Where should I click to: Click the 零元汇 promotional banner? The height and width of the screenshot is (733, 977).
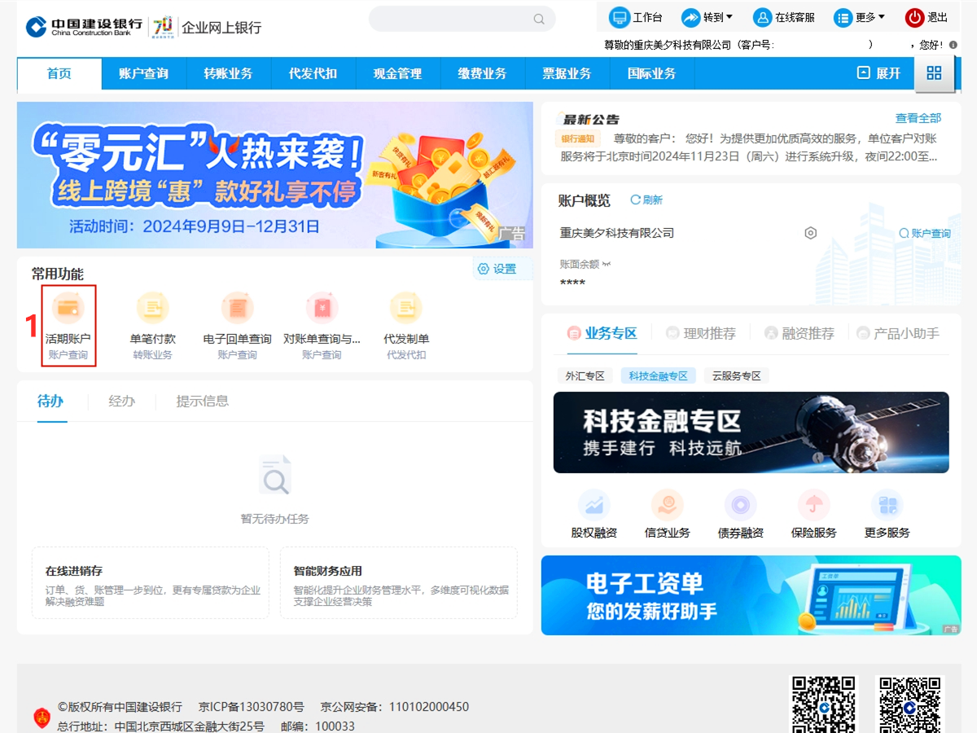(275, 175)
